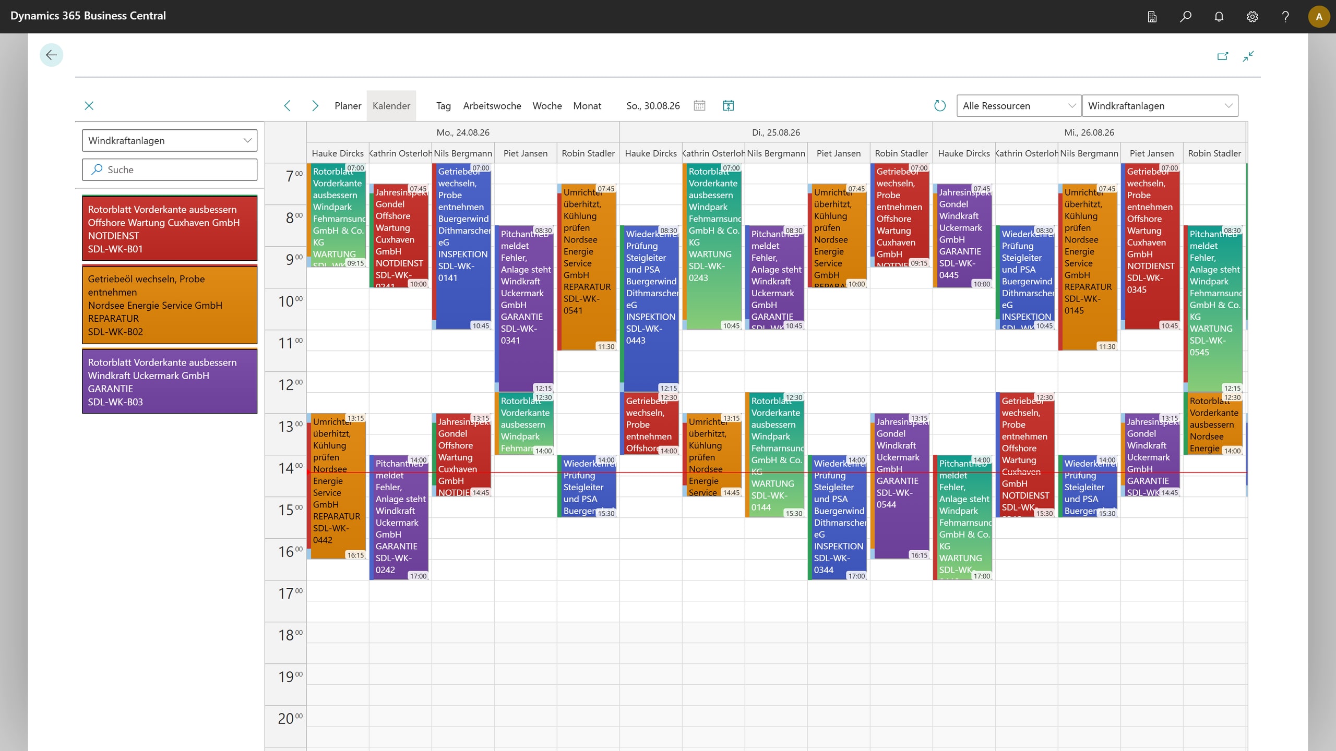Open the search magnifier in the header

click(1185, 17)
